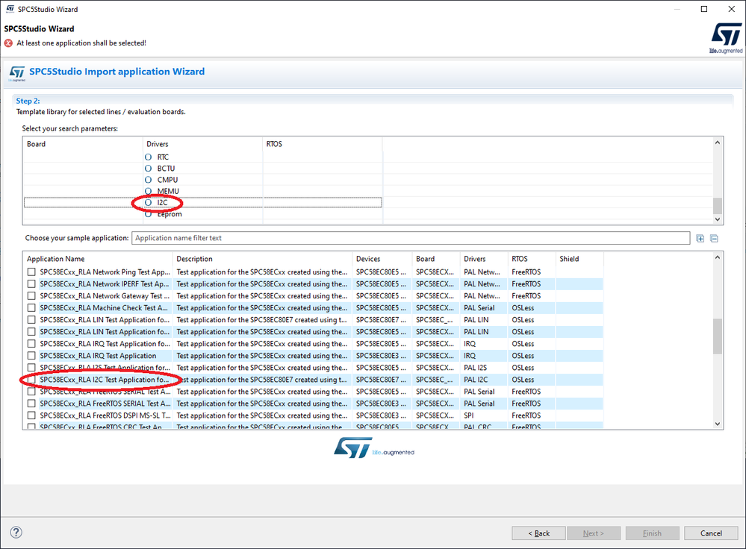Check the Network Gateway Test checkbox
Screen dimensions: 746x549
coord(31,295)
